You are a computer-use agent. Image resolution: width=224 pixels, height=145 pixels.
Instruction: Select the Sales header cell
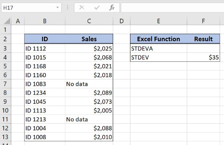[x=89, y=39]
